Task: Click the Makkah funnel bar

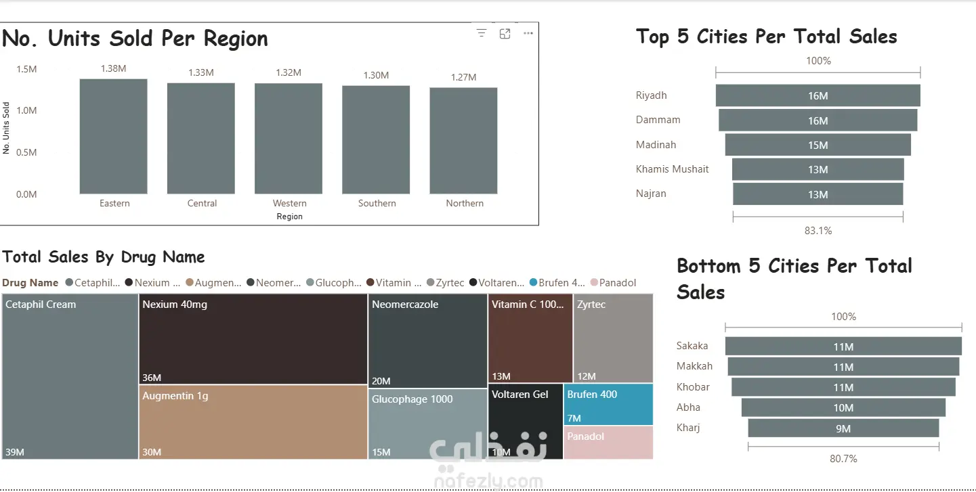Action: tap(843, 367)
